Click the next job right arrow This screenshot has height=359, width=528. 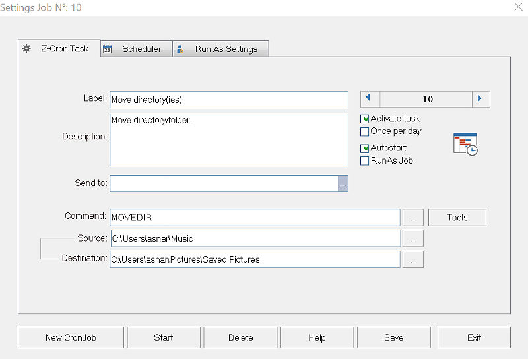click(x=481, y=99)
